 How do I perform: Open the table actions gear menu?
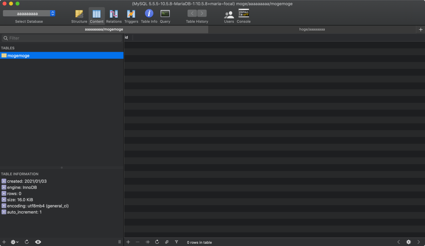tap(14, 242)
